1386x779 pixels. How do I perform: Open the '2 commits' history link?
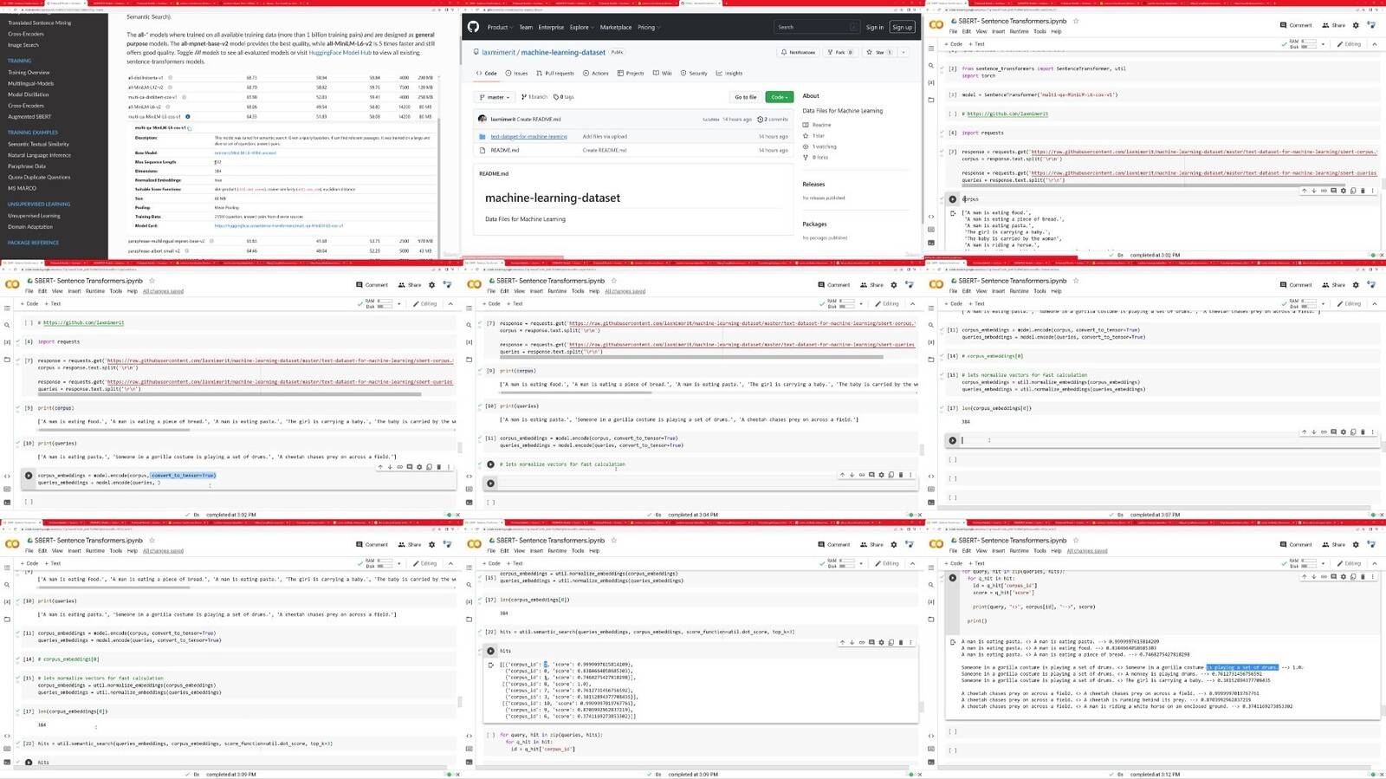coord(774,119)
